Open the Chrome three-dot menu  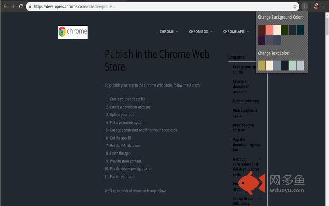(324, 6)
